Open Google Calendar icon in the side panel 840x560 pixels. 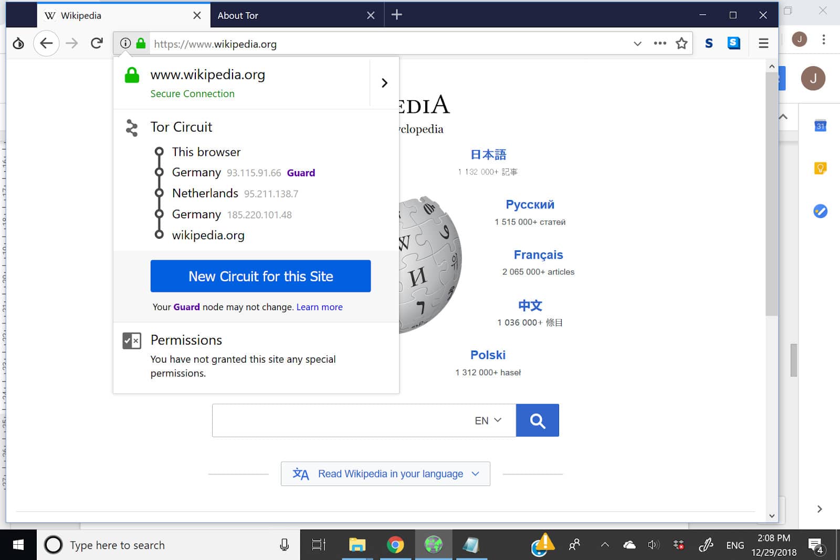(820, 126)
